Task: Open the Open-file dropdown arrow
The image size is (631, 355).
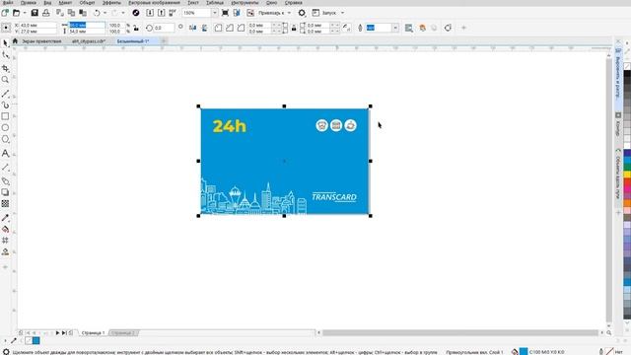Action: (x=25, y=13)
